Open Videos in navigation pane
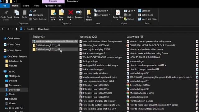This screenshot has height=112, width=199. (12, 103)
